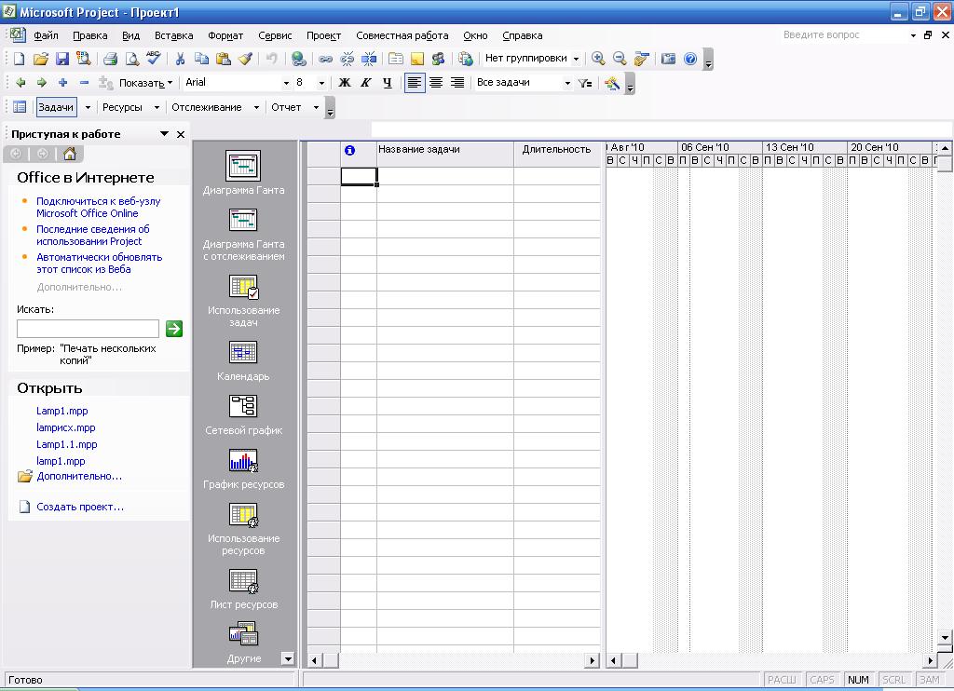Click the Создать проект link
Image resolution: width=954 pixels, height=691 pixels.
click(x=80, y=507)
